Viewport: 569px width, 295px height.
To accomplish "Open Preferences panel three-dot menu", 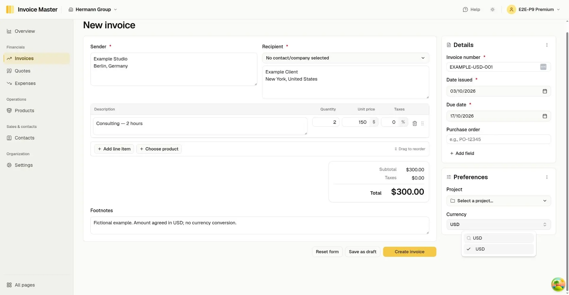I will (547, 177).
